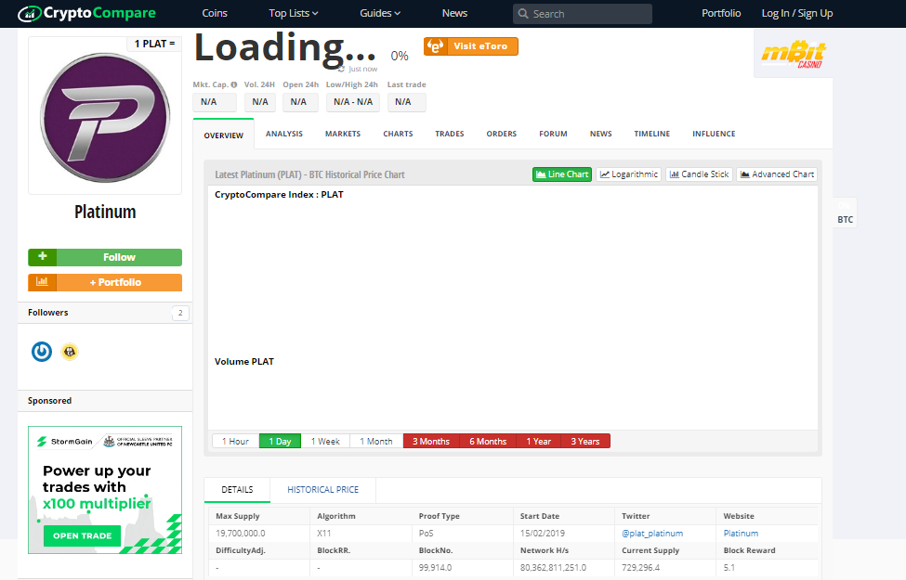Select the 1 Year time range
This screenshot has height=580, width=906.
[x=539, y=442]
